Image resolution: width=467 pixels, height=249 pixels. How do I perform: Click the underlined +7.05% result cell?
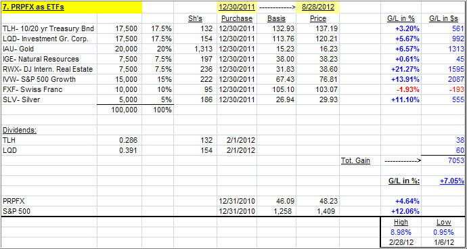[444, 181]
